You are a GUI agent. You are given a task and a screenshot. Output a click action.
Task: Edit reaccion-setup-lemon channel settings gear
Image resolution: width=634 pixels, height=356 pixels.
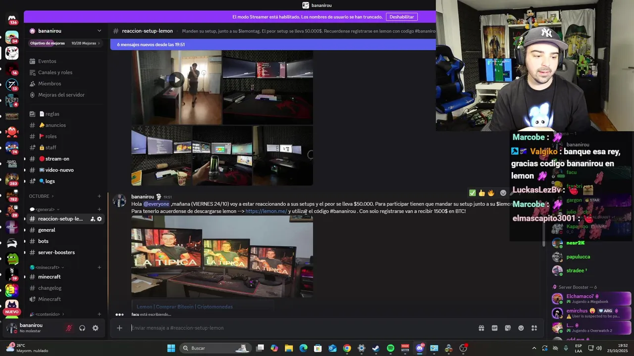pos(99,219)
